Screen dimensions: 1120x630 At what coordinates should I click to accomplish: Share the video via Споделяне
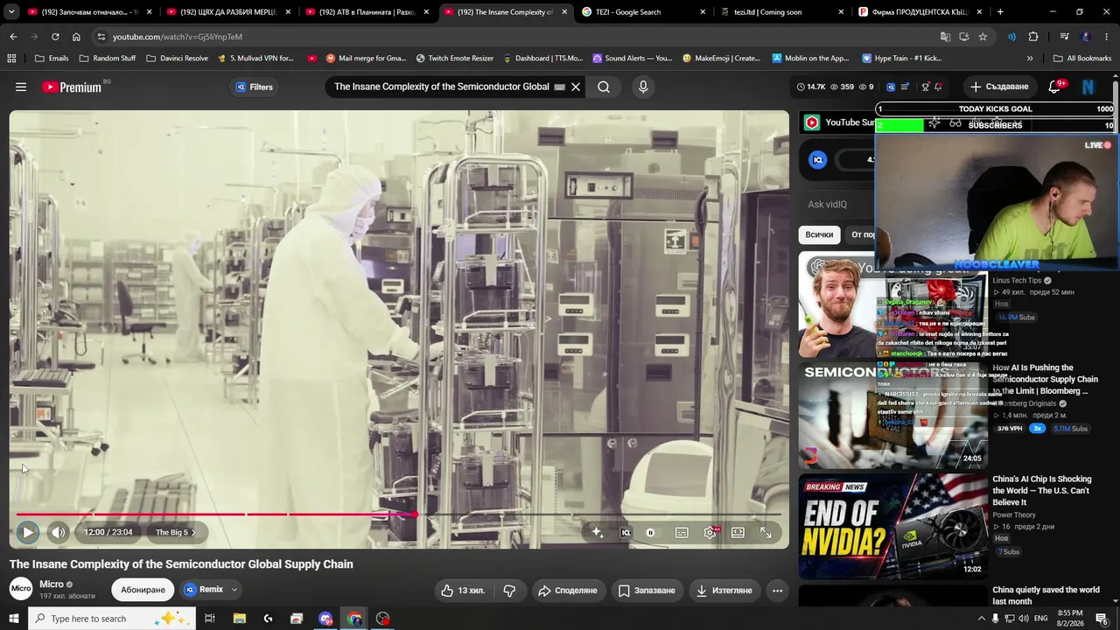point(568,591)
